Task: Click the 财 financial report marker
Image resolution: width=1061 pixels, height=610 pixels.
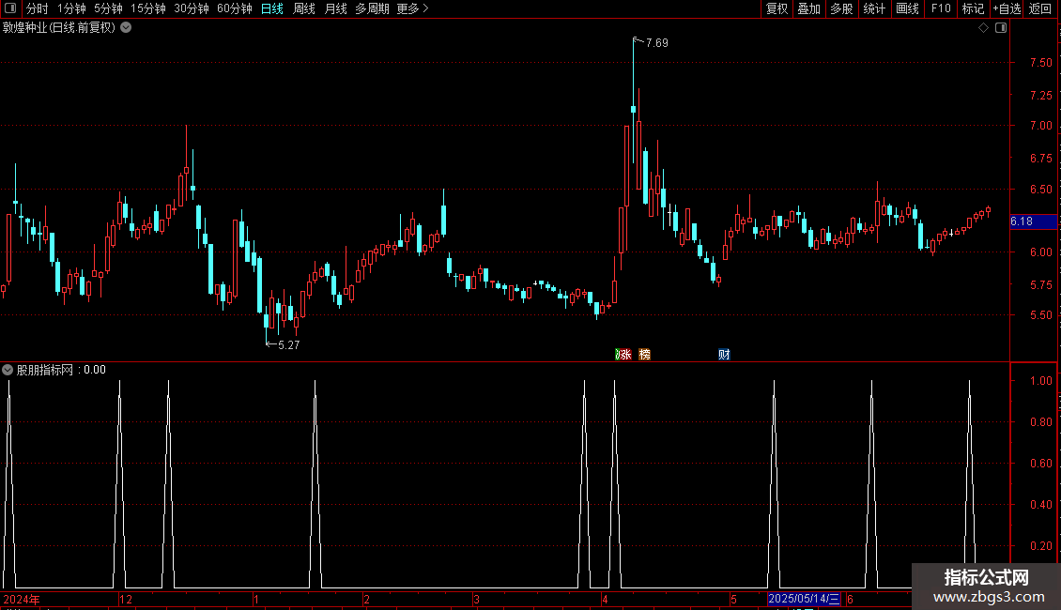Action: point(724,355)
